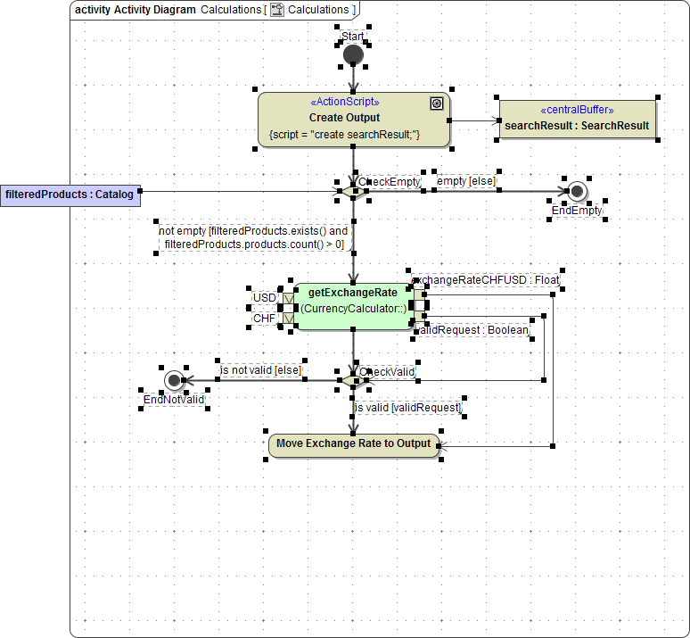The image size is (690, 638).
Task: Click the "empty [else]" guard label
Action: [x=466, y=181]
